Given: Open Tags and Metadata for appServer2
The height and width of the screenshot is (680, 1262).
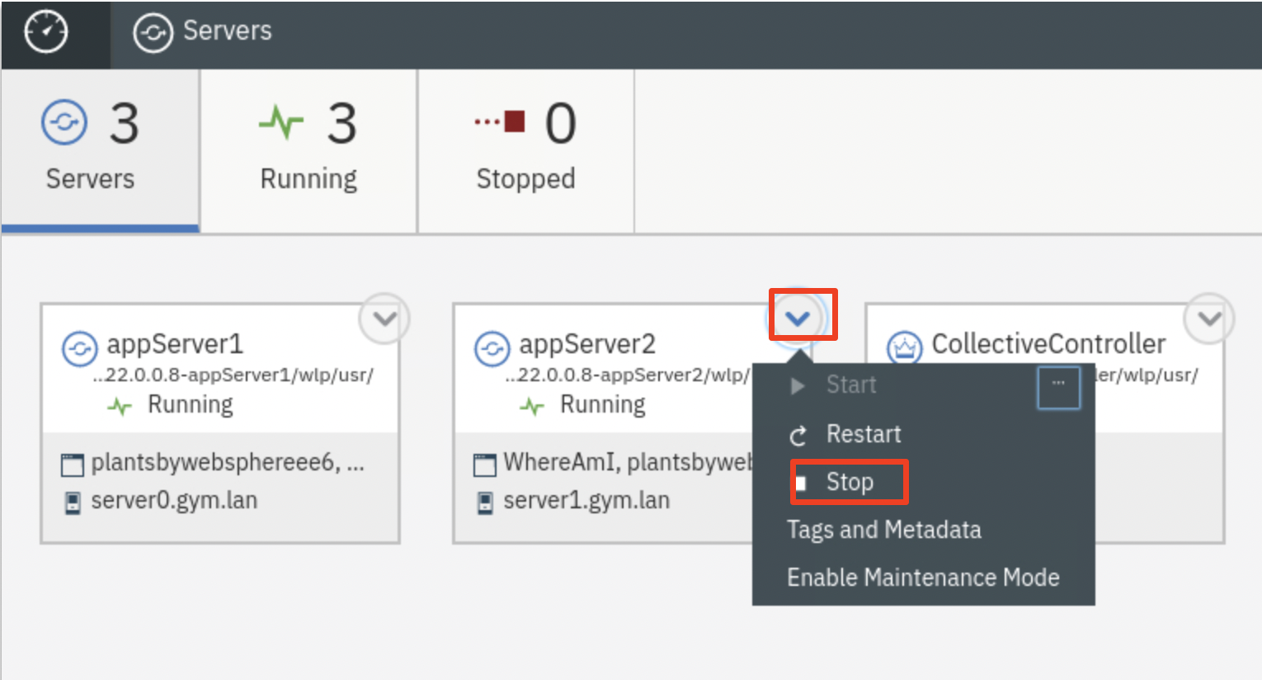Looking at the screenshot, I should click(x=883, y=529).
